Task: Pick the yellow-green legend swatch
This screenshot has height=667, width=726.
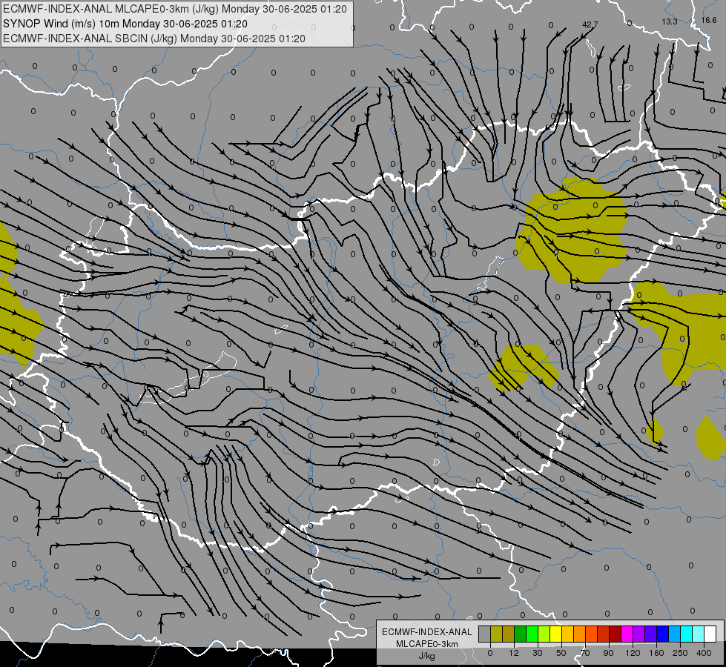Action: [544, 634]
